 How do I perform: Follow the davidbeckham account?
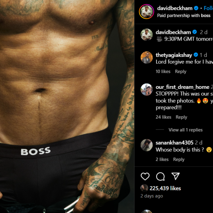click(x=208, y=8)
